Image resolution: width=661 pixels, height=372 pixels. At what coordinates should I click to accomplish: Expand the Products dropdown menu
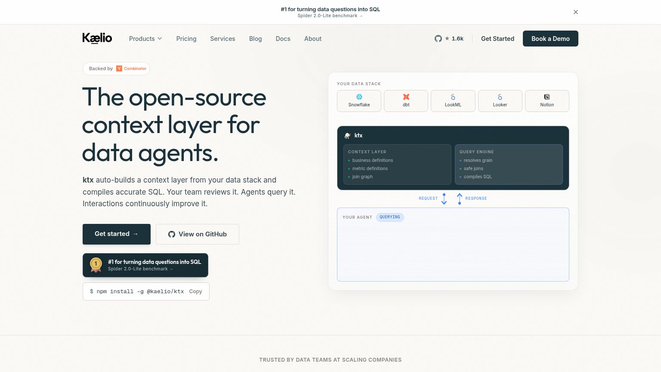tap(145, 39)
